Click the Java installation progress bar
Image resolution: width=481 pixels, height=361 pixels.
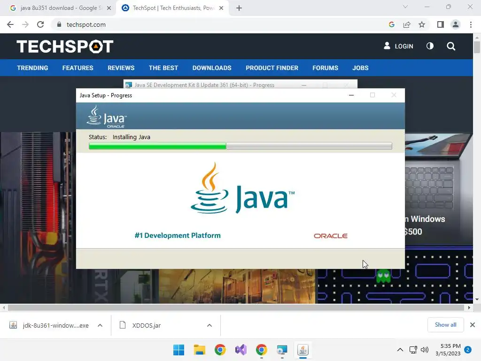point(240,146)
